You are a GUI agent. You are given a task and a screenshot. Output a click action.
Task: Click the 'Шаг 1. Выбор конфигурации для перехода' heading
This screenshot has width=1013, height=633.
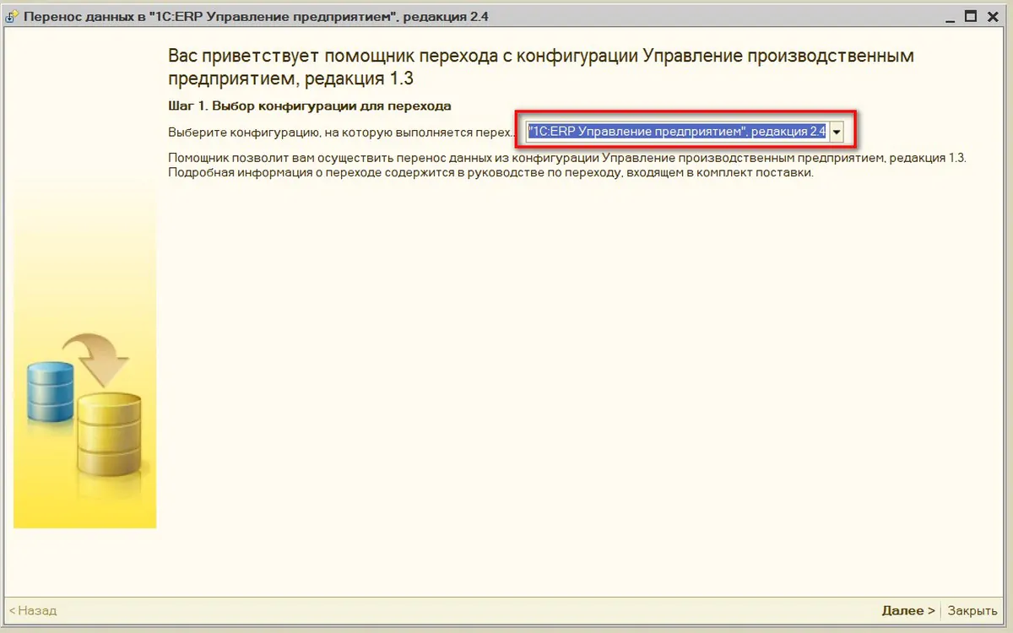point(310,106)
